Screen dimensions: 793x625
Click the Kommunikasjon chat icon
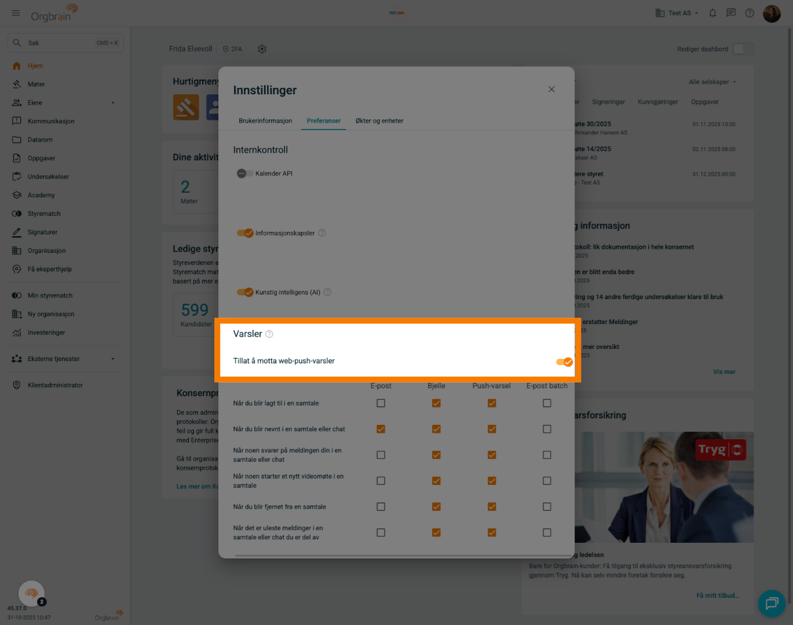[x=17, y=122]
